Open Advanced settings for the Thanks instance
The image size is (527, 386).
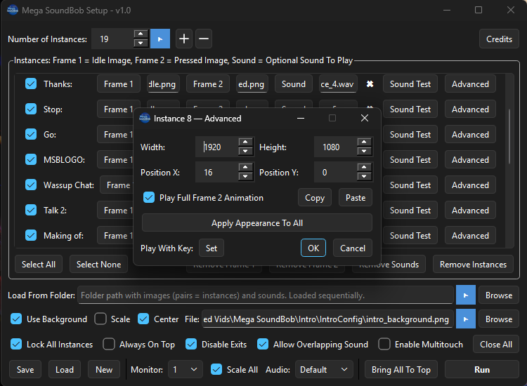470,84
